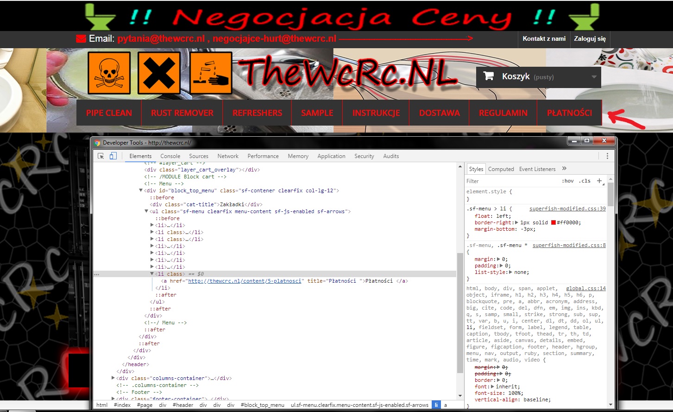Open the REGULAMIN menu item
The image size is (673, 412).
coord(503,113)
